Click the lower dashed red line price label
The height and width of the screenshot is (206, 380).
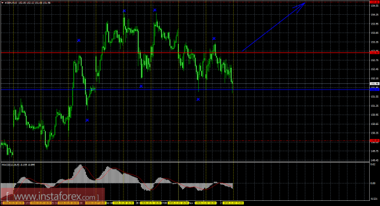pyautogui.click(x=375, y=140)
